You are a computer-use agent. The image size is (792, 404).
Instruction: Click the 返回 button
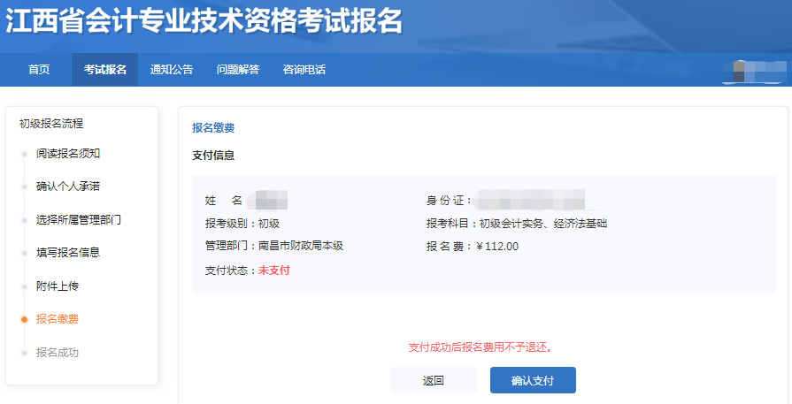pyautogui.click(x=433, y=380)
